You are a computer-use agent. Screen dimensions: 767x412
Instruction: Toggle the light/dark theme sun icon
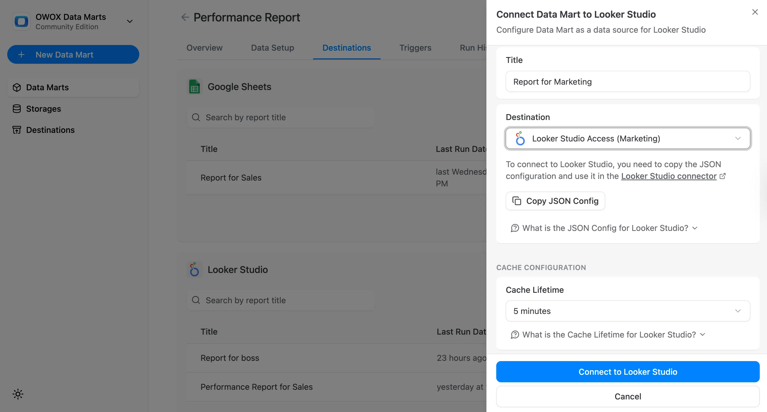18,394
